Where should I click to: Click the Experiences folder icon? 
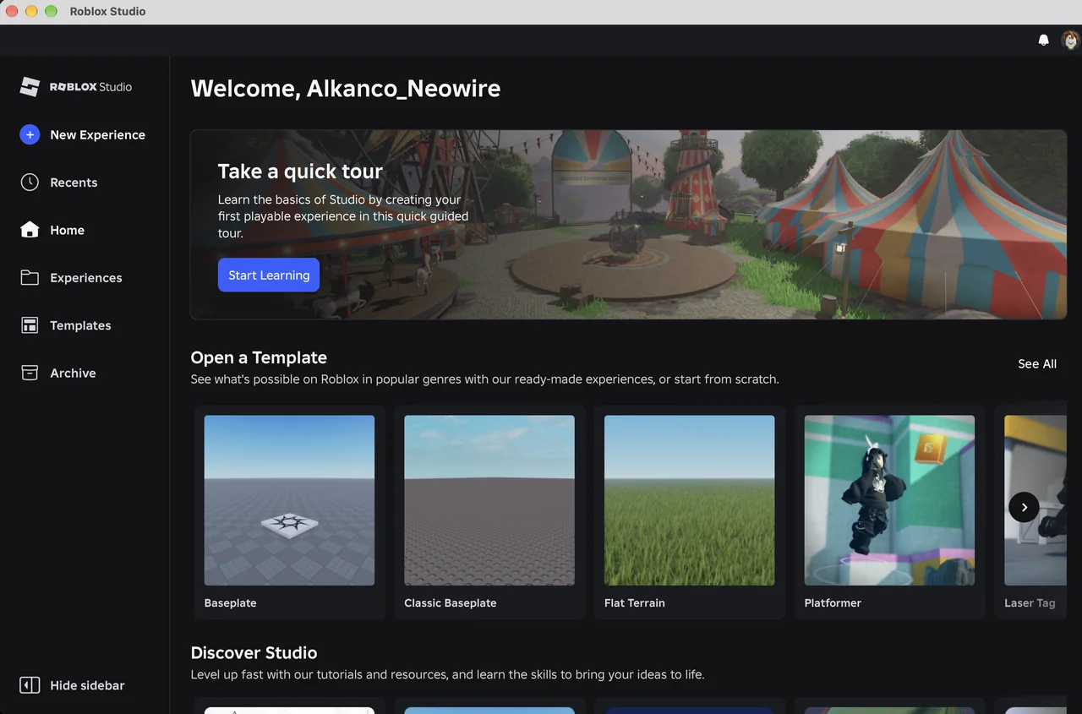[x=30, y=277]
